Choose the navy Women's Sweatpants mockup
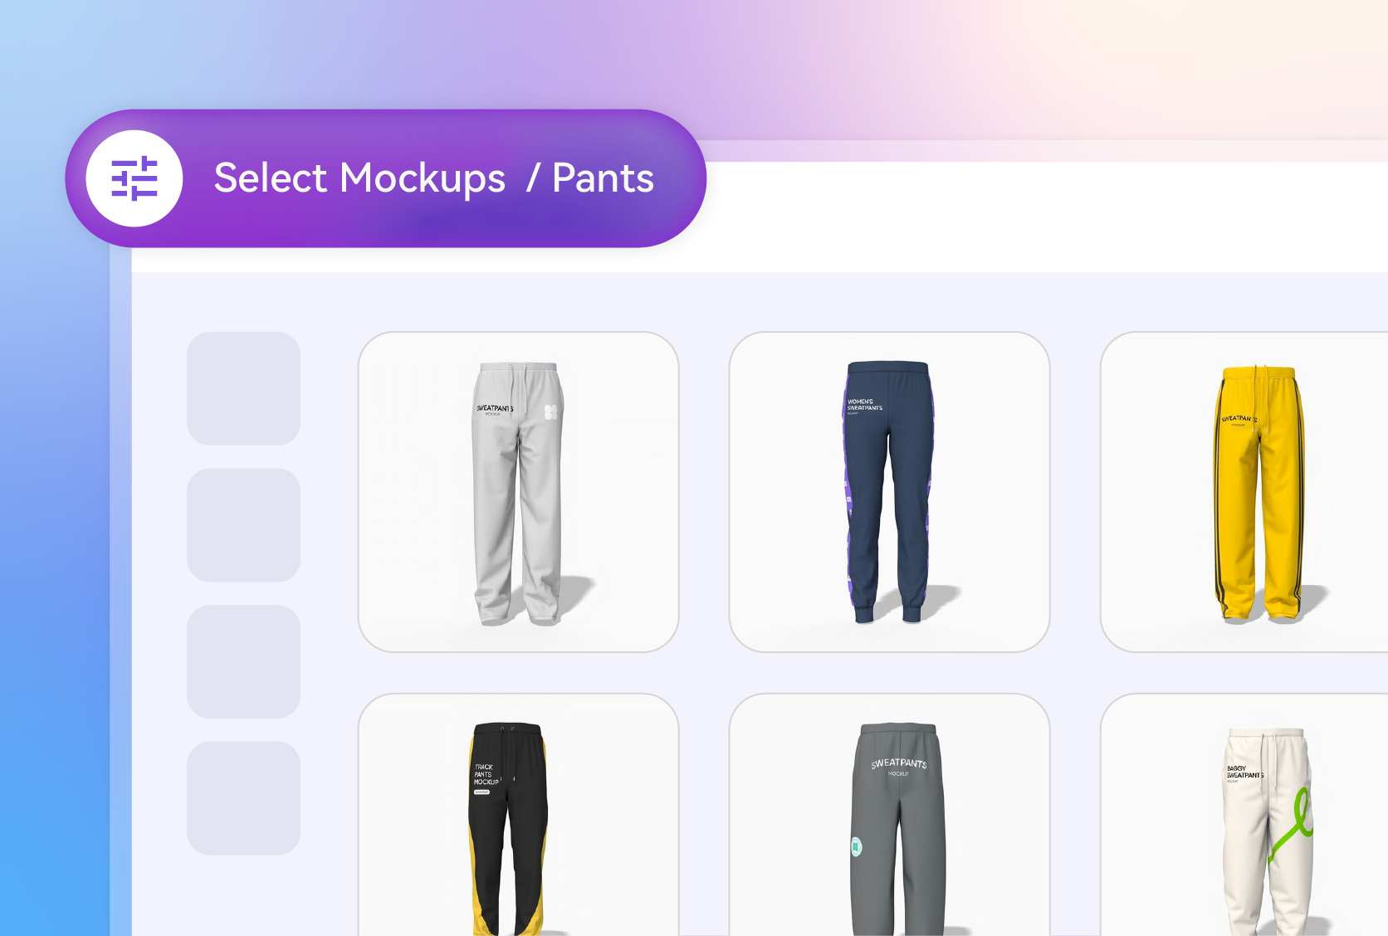 [x=889, y=492]
